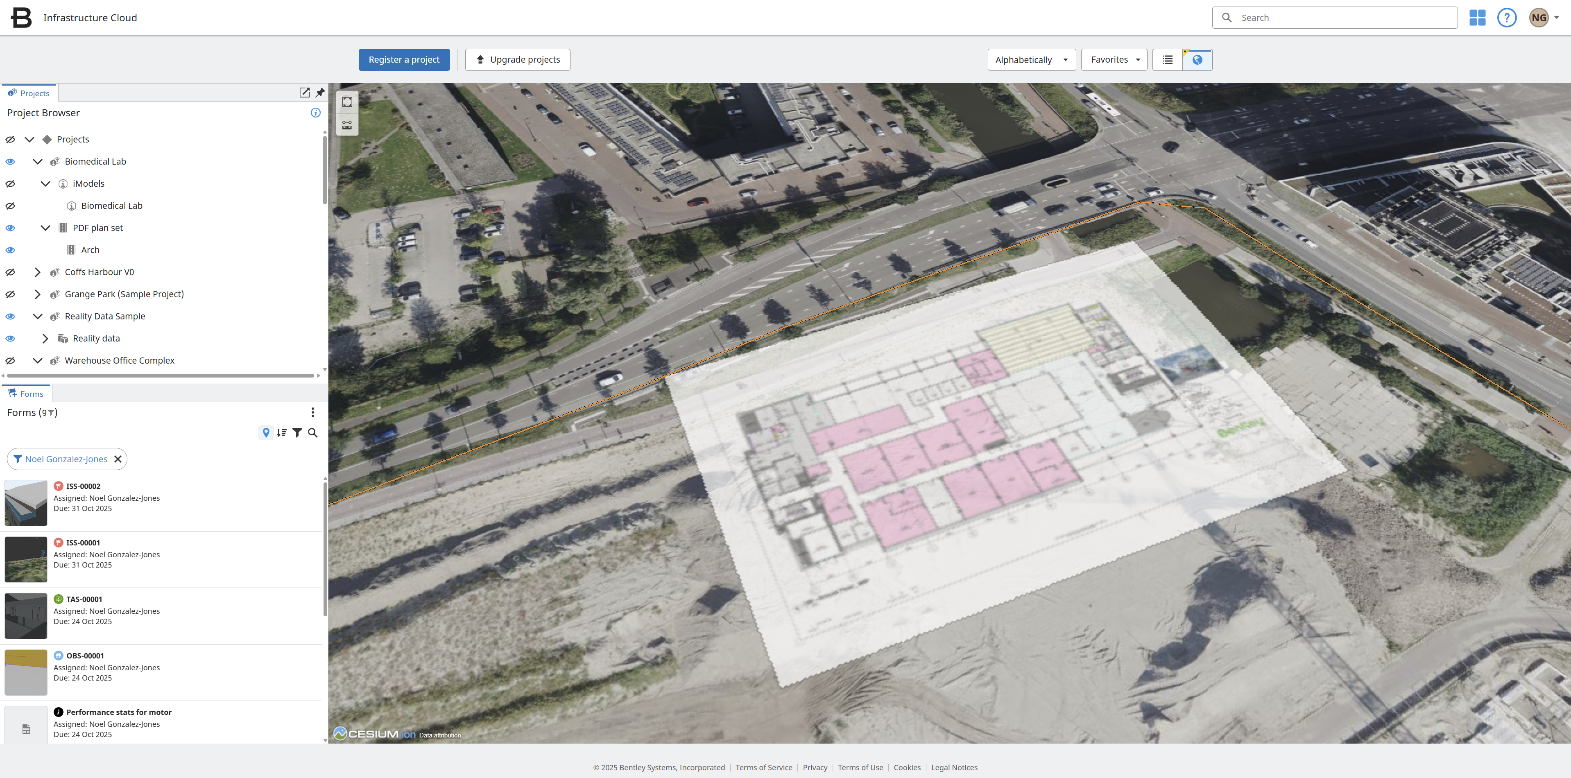Toggle visibility of Arch plan
The width and height of the screenshot is (1571, 778).
(x=10, y=250)
